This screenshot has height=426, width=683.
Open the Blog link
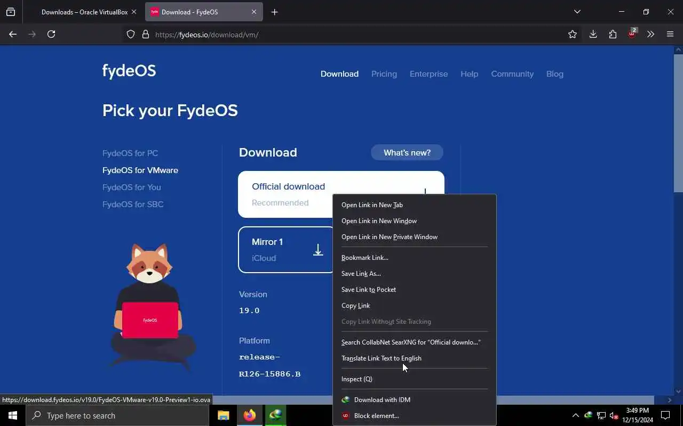pos(555,74)
